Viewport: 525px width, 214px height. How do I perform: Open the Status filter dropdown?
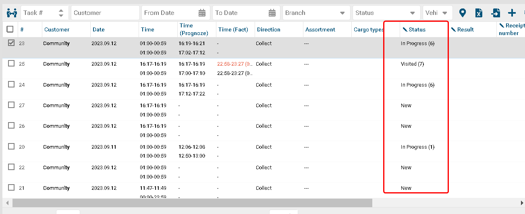point(412,13)
